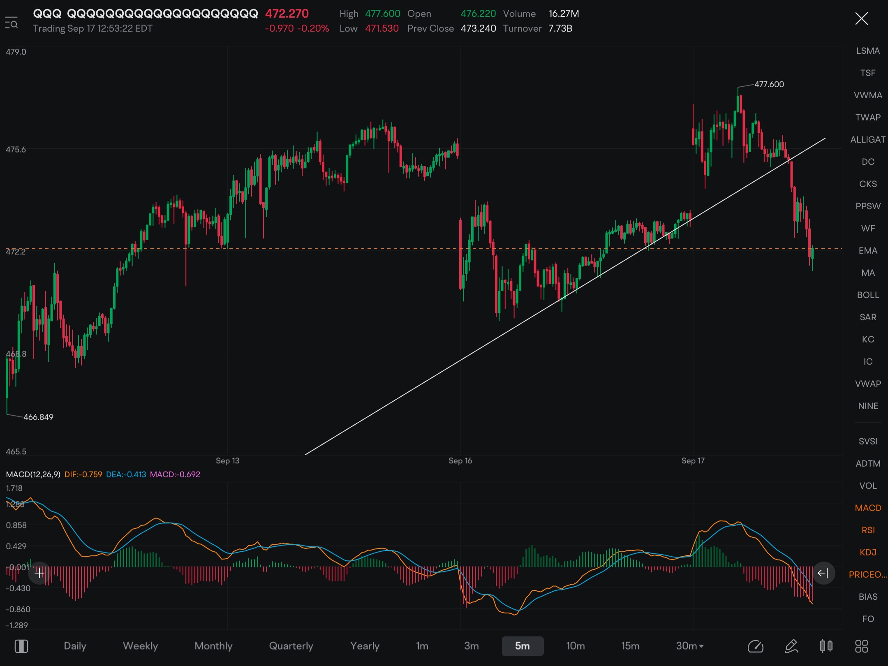
Task: Switch to the Weekly timeframe
Action: click(x=140, y=646)
